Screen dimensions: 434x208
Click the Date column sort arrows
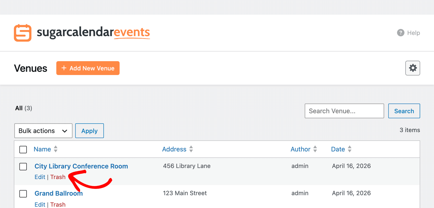[350, 149]
